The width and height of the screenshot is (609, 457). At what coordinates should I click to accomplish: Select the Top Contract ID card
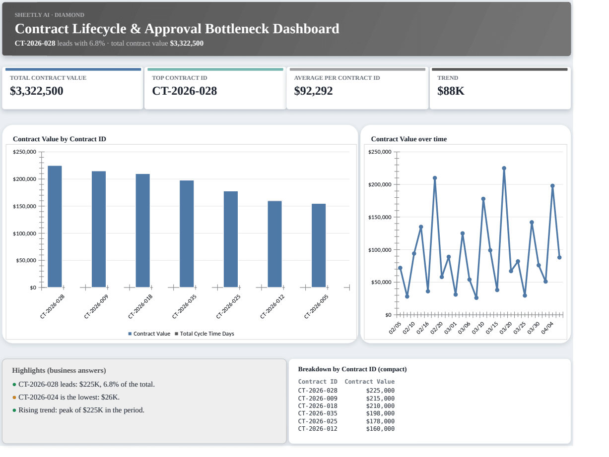pos(215,88)
